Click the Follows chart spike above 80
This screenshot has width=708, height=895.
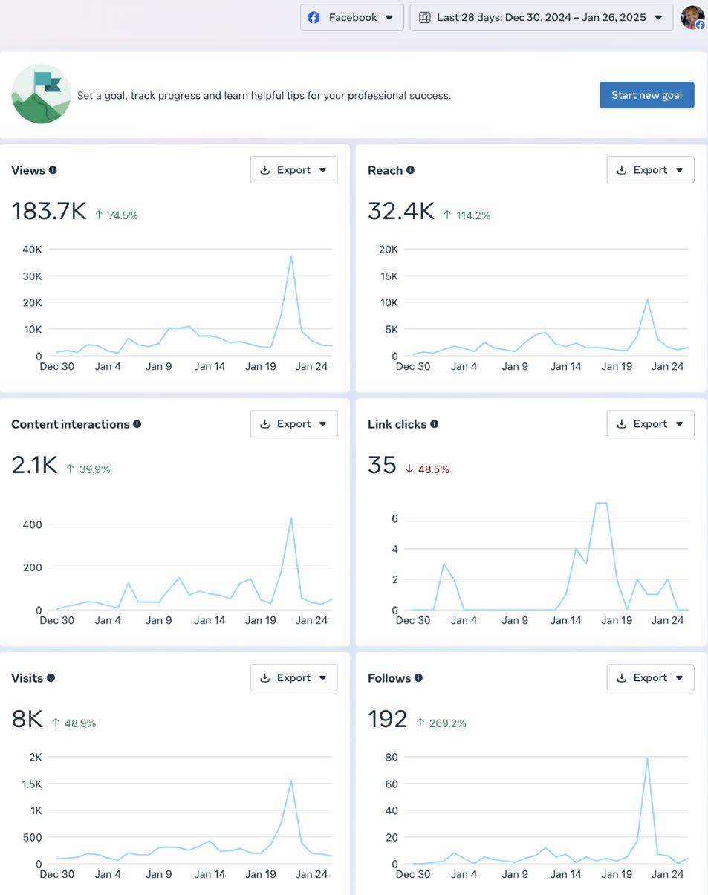point(648,758)
